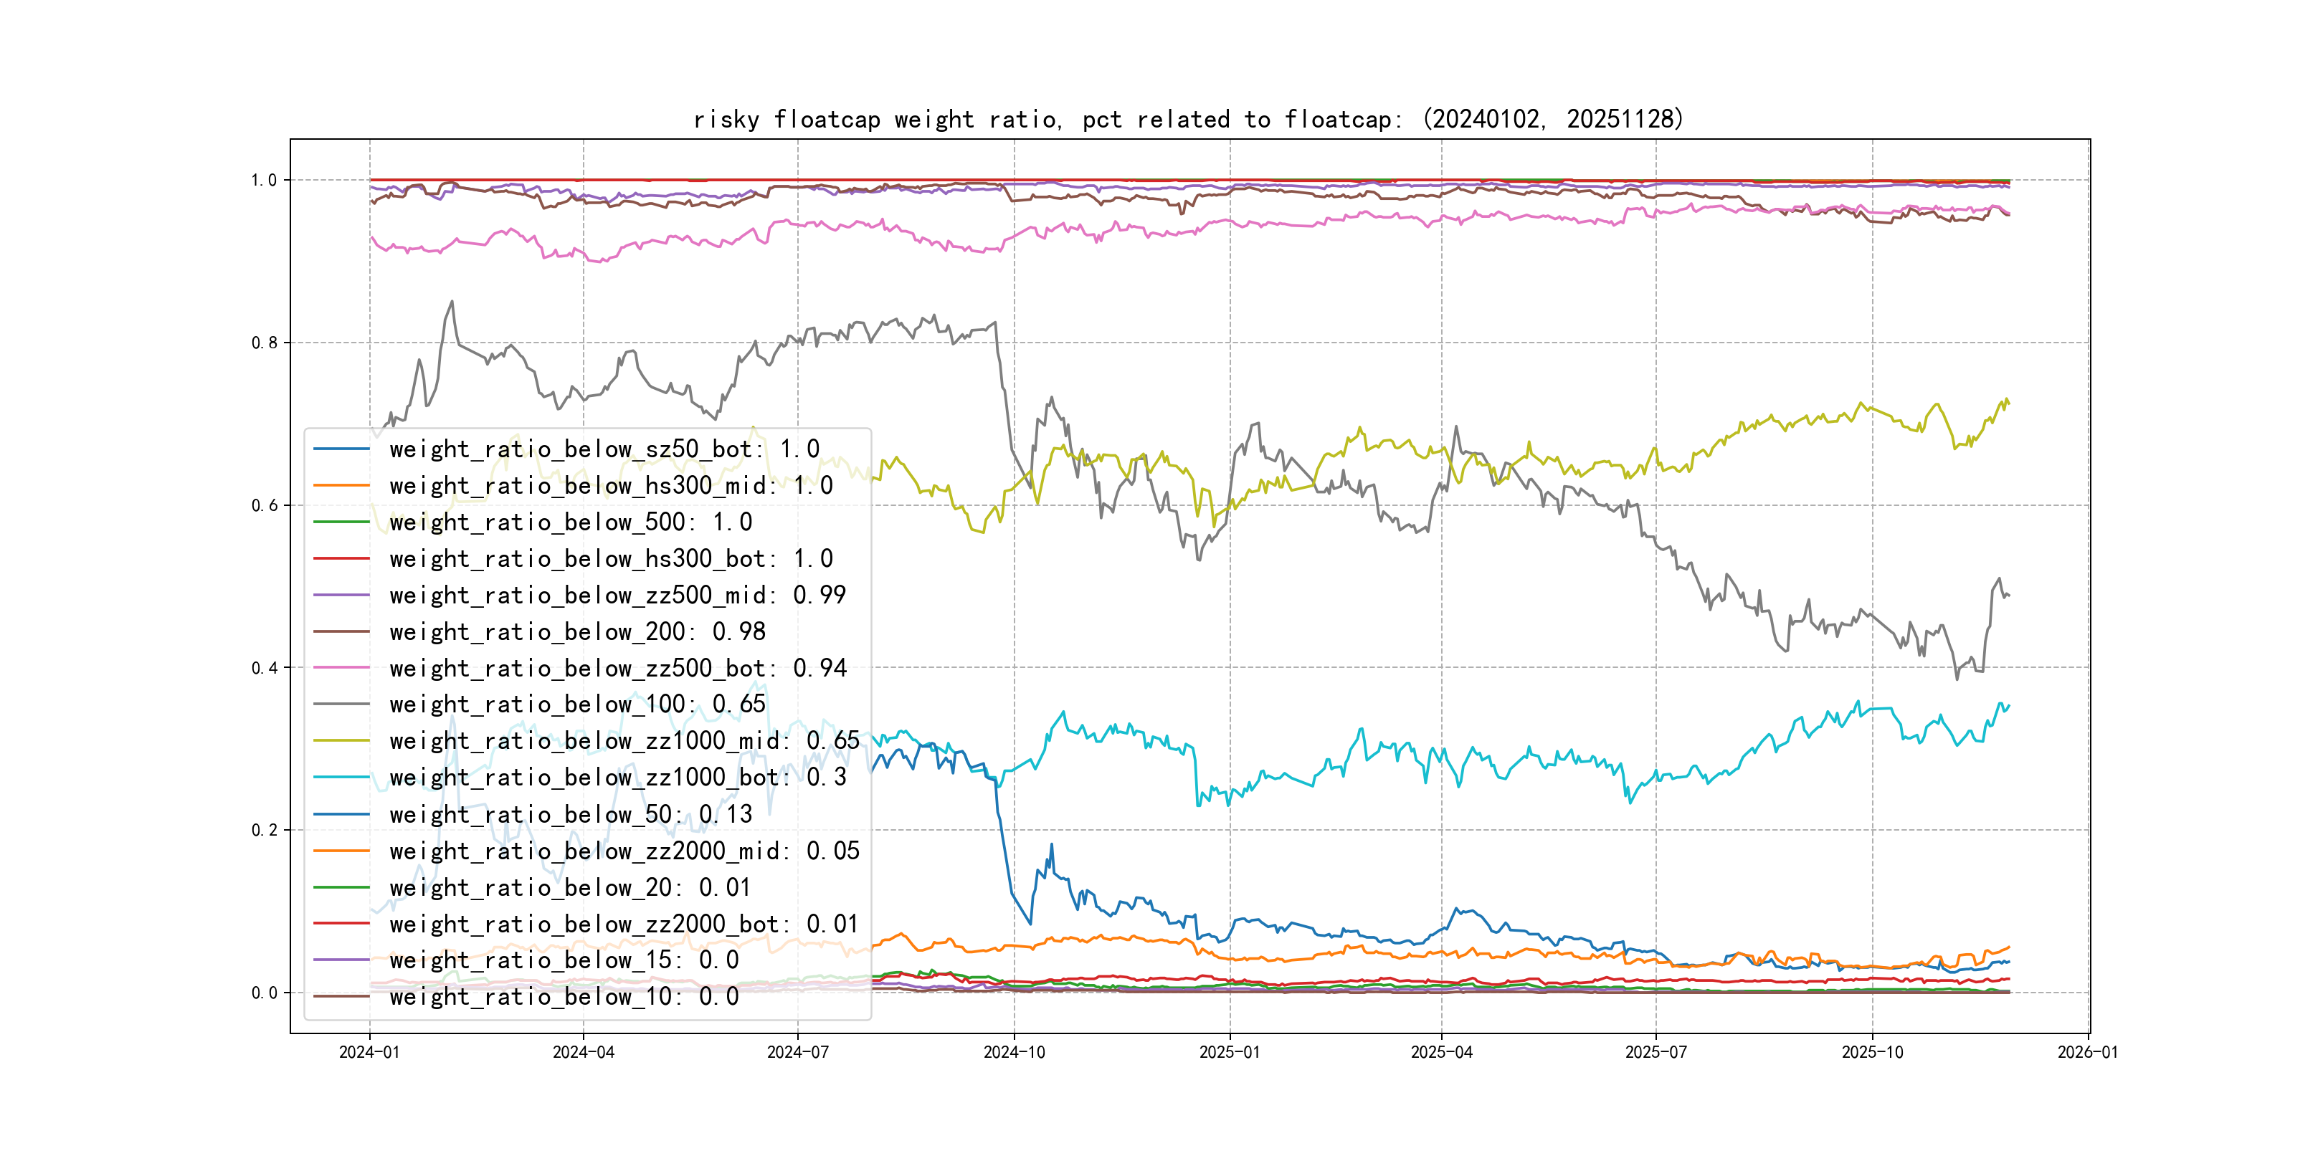Click the 0.8 y-axis tick label
This screenshot has width=2323, height=1161.
265,343
